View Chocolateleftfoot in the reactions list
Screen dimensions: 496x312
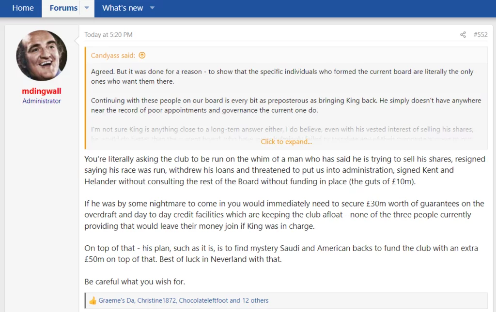tap(203, 300)
